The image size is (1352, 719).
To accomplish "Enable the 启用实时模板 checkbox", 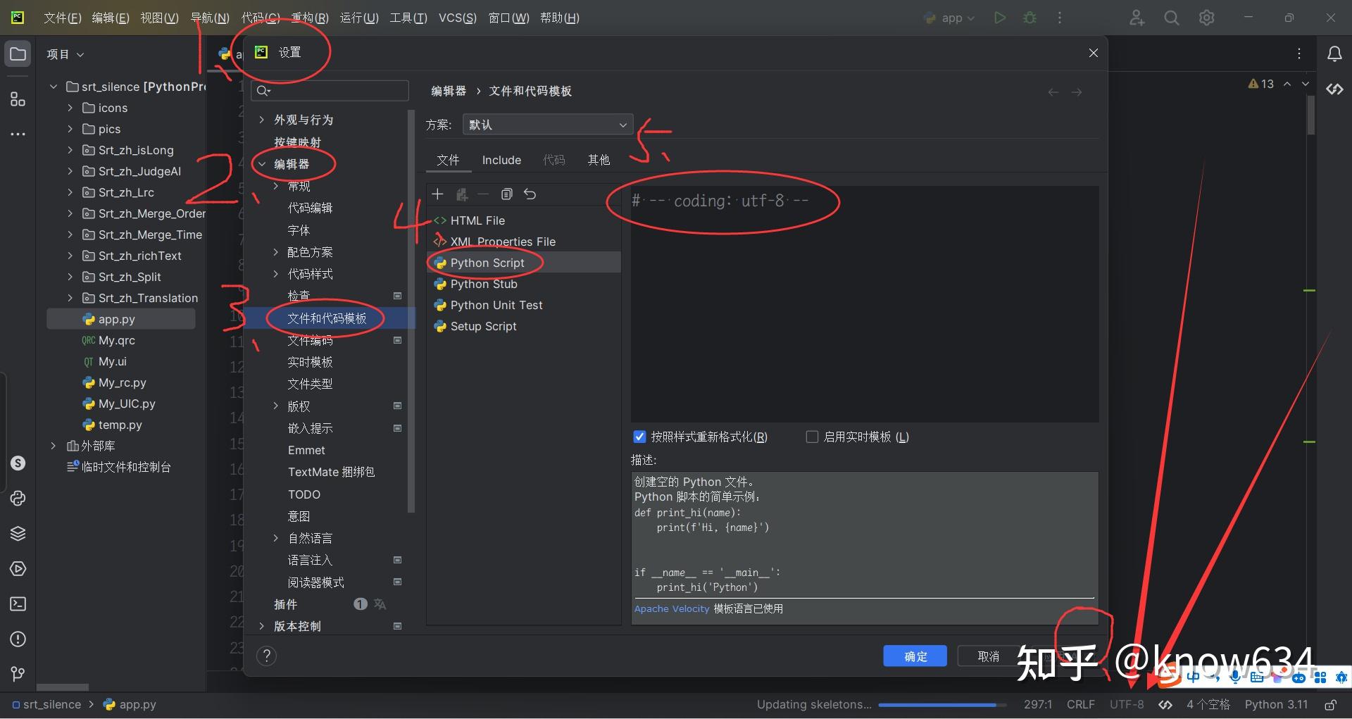I will tap(812, 437).
